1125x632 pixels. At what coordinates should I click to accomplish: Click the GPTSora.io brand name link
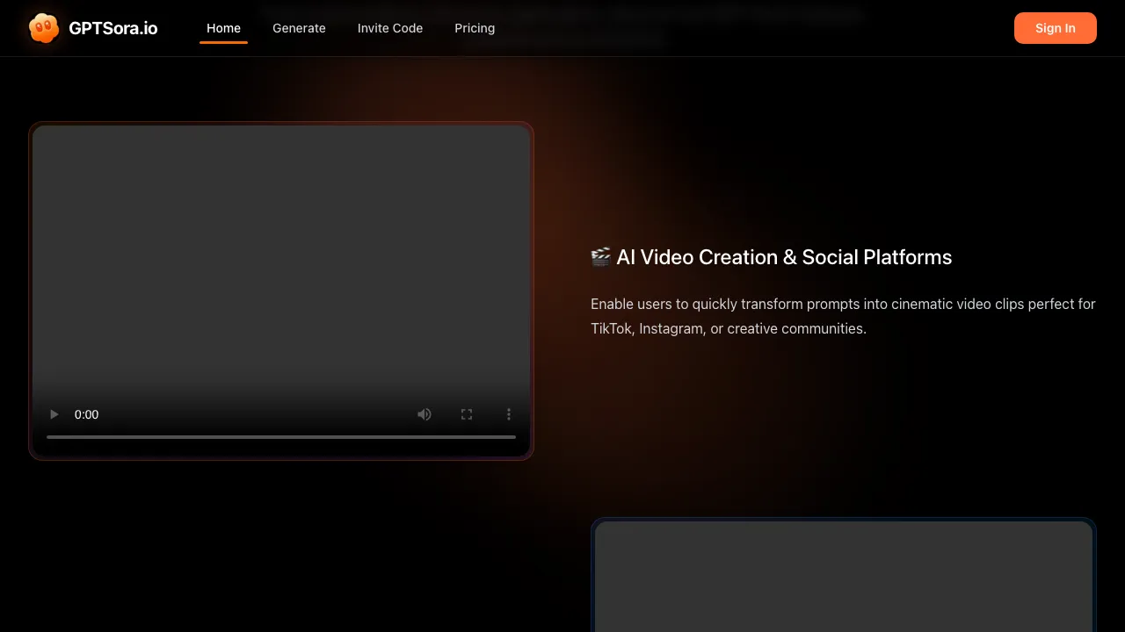(x=113, y=27)
